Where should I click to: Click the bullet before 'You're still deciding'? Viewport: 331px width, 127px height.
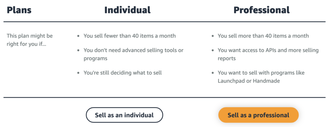(79, 73)
